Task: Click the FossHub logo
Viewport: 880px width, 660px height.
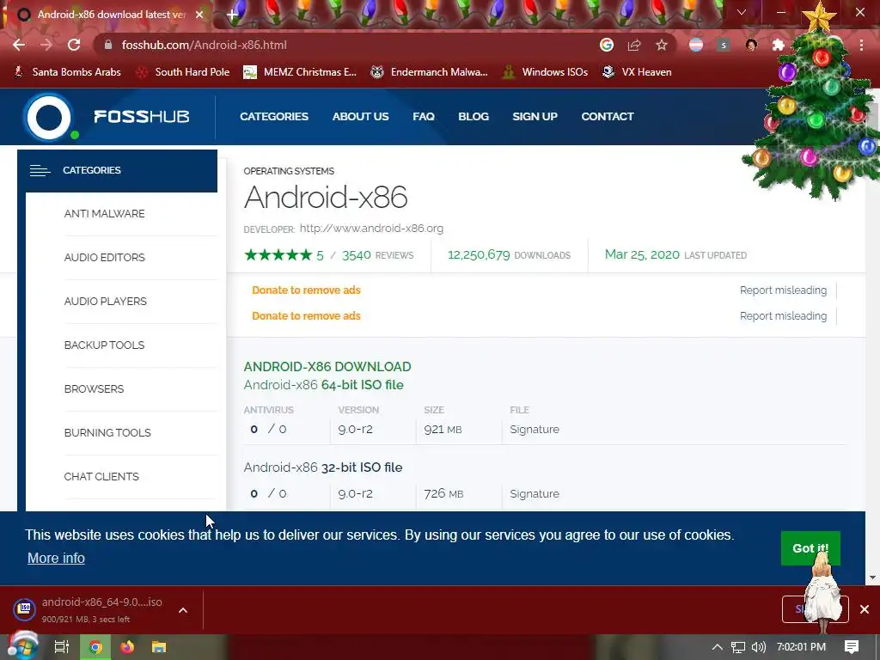Action: click(107, 117)
